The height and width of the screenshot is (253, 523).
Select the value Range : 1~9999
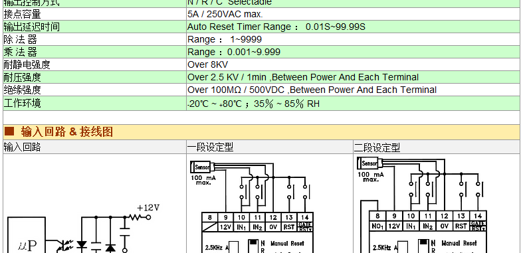pyautogui.click(x=225, y=39)
